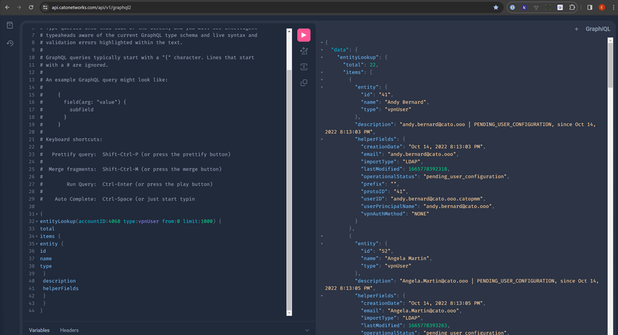
Task: Click the query editor scrollbar up arrow
Action: [289, 31]
